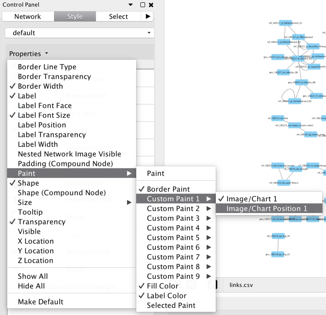Expand Custom Paint 8 submenu

(176, 267)
